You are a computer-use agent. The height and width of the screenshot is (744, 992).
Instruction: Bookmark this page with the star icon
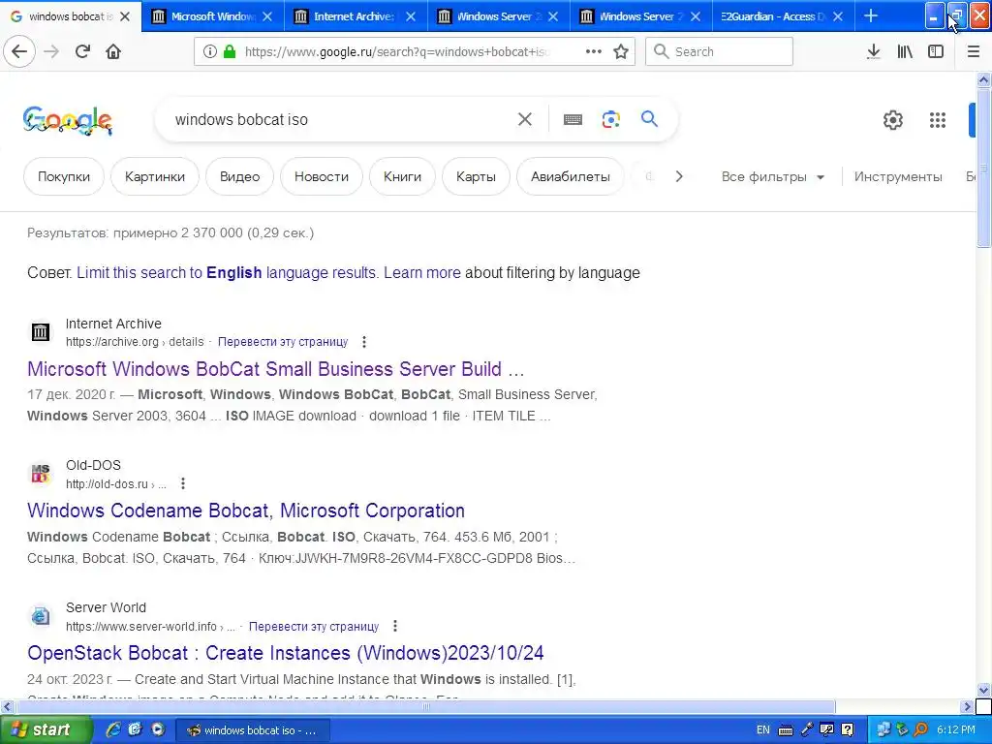pyautogui.click(x=621, y=51)
